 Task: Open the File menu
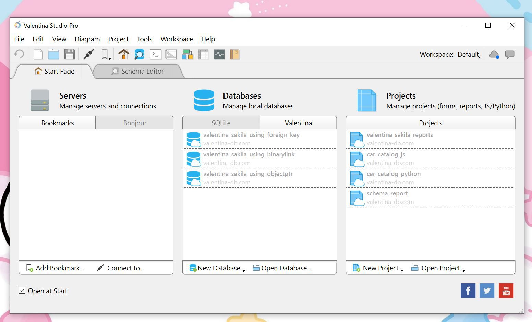[19, 39]
